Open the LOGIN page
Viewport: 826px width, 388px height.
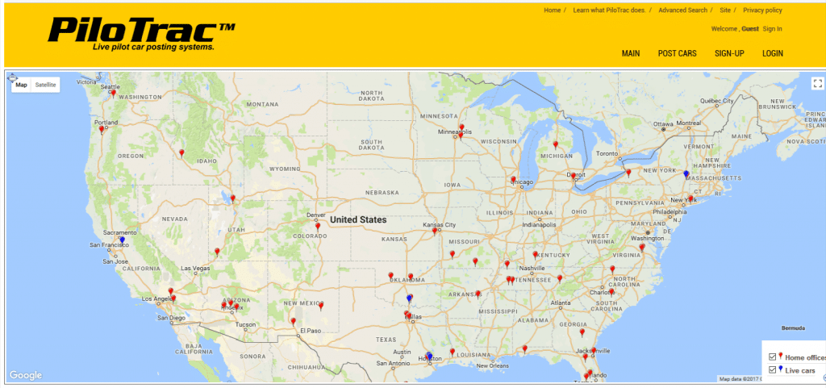772,53
